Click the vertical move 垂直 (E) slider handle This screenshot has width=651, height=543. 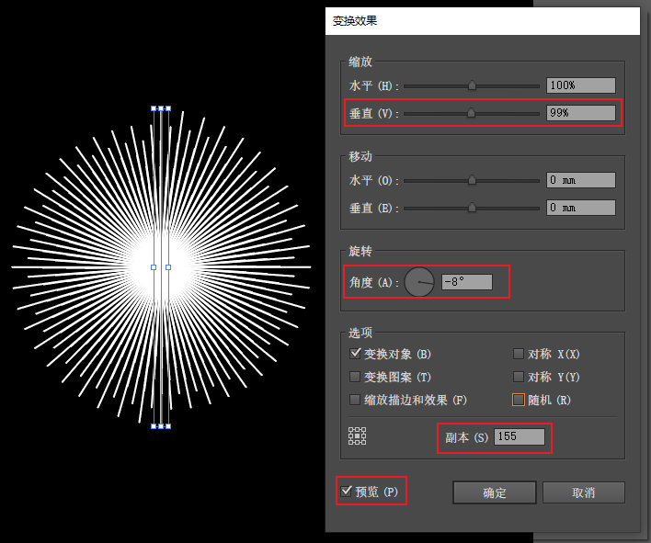pyautogui.click(x=472, y=208)
